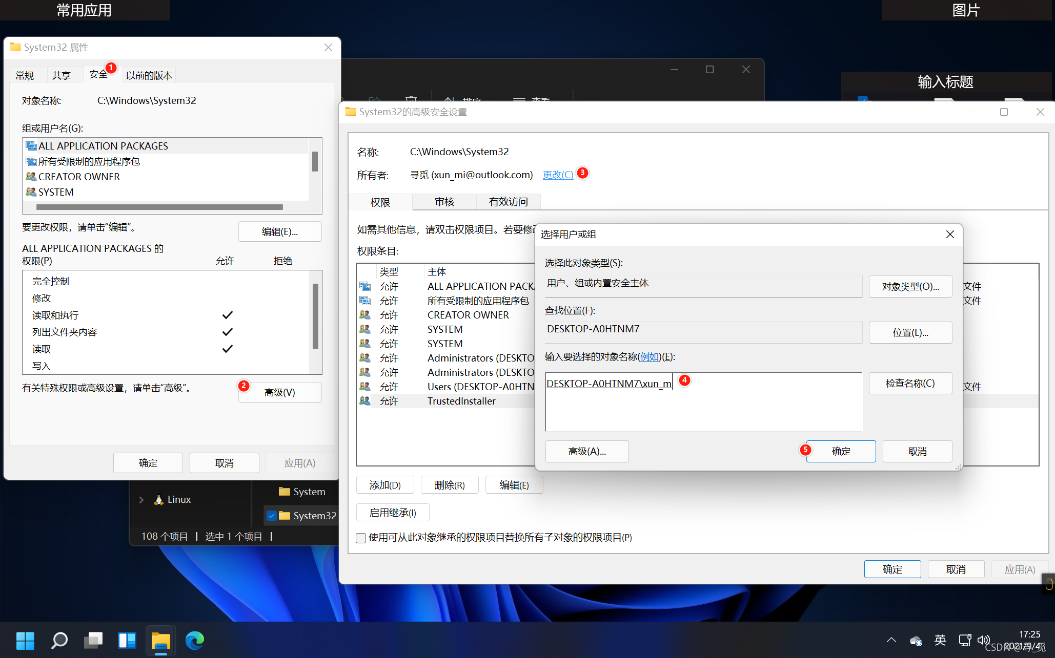1055x658 pixels.
Task: Open the 共享 tab in properties
Action: click(x=61, y=75)
